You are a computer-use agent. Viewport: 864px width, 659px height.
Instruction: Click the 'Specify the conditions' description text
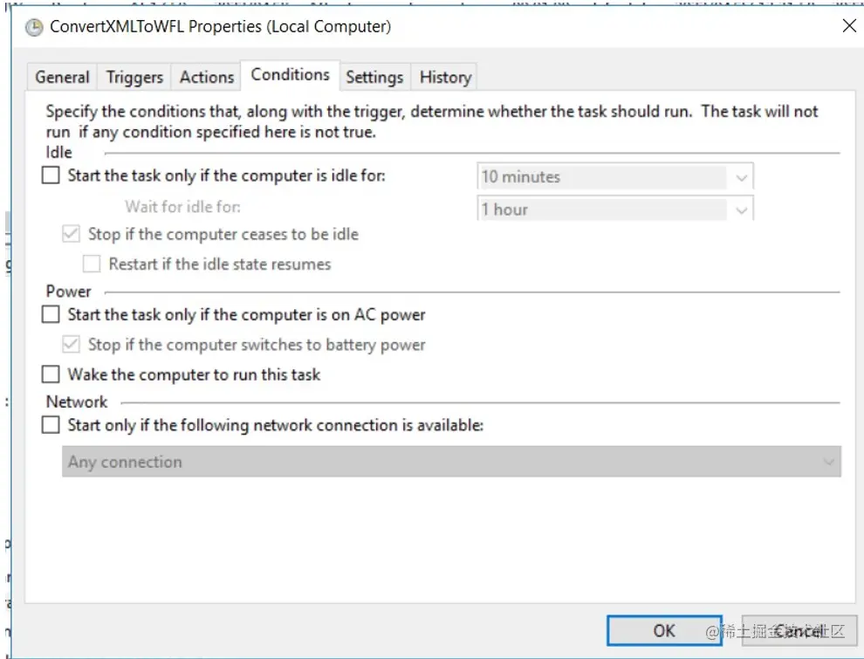click(x=432, y=121)
